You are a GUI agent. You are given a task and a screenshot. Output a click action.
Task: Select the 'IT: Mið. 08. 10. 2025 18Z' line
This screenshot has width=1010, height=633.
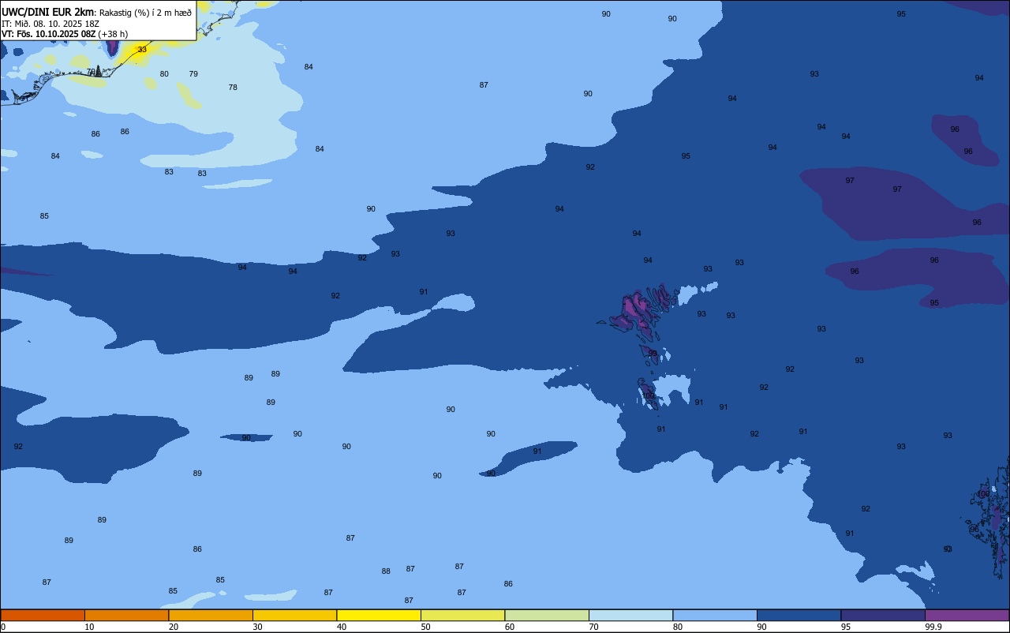[x=50, y=23]
